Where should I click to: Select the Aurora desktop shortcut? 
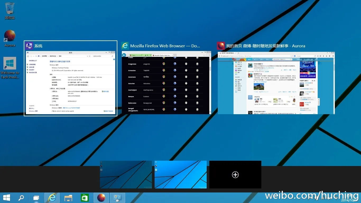point(10,39)
